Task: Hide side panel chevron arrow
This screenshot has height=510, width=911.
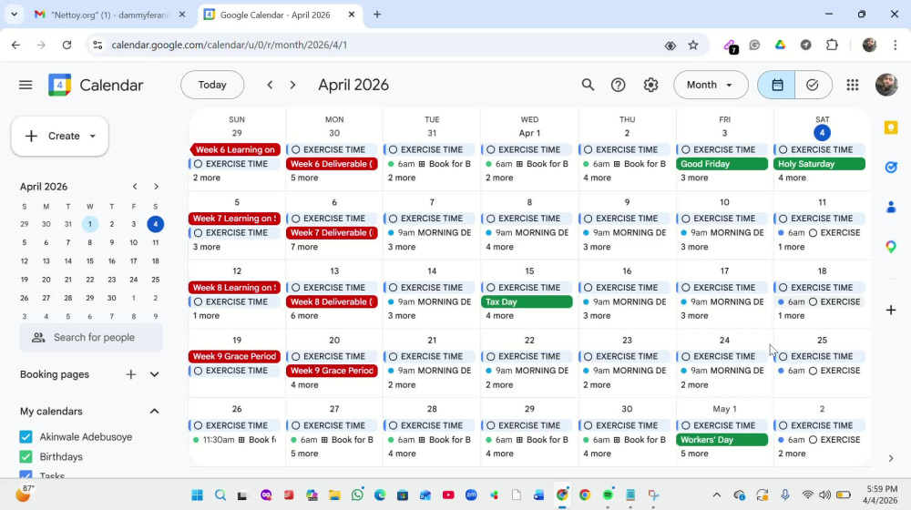Action: click(891, 459)
